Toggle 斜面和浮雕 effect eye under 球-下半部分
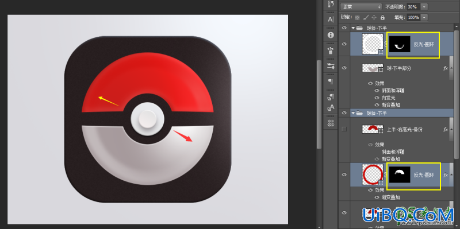Image resolution: width=460 pixels, height=229 pixels. (377, 91)
